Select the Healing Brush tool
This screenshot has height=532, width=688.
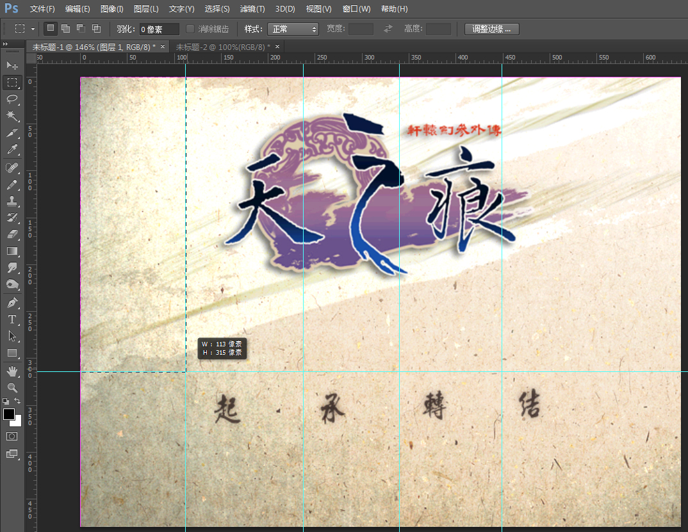(12, 168)
